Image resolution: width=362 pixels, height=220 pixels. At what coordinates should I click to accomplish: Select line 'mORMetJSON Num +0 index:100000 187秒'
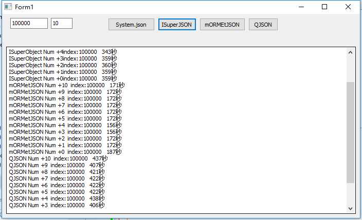pyautogui.click(x=65, y=152)
